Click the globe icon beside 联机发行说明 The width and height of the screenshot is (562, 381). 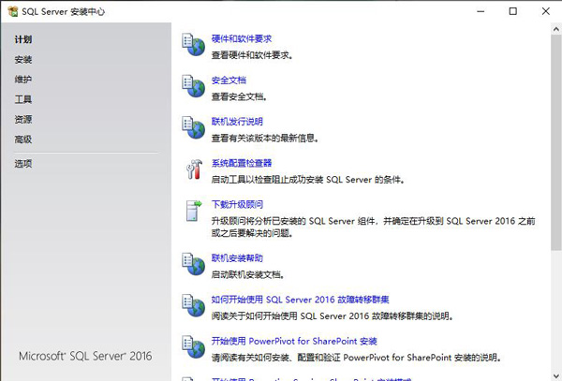click(x=193, y=127)
